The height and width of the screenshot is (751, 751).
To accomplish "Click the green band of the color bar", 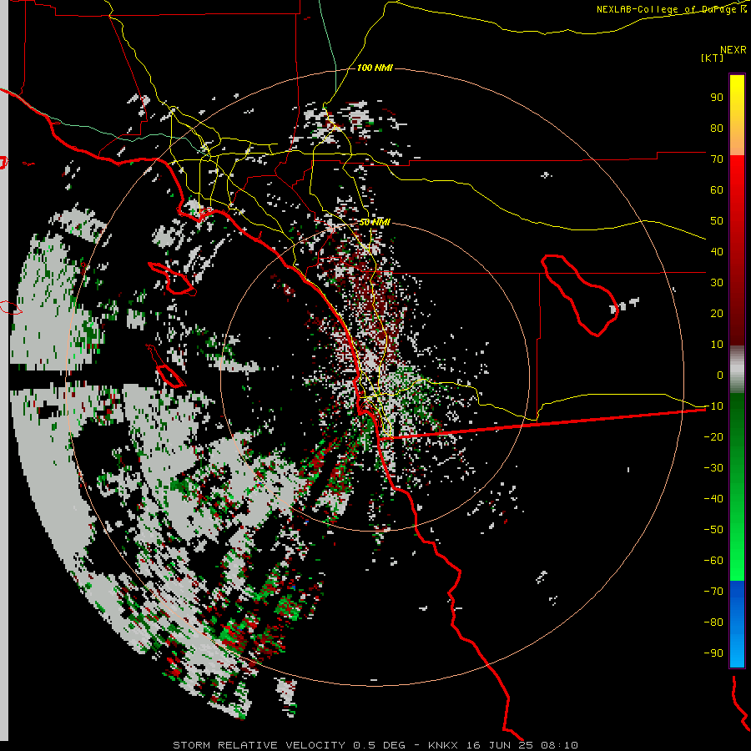I will [737, 487].
